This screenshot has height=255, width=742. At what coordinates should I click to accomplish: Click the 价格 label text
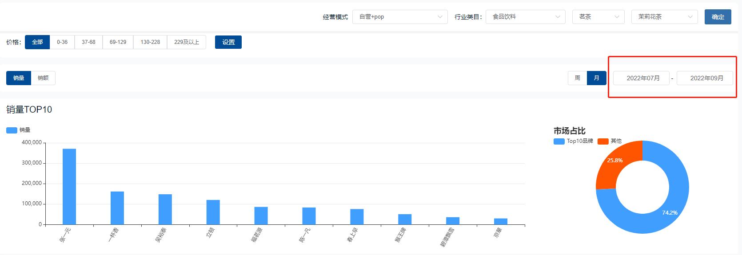13,42
